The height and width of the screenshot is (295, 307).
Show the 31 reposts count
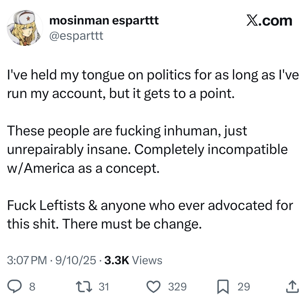click(x=104, y=287)
